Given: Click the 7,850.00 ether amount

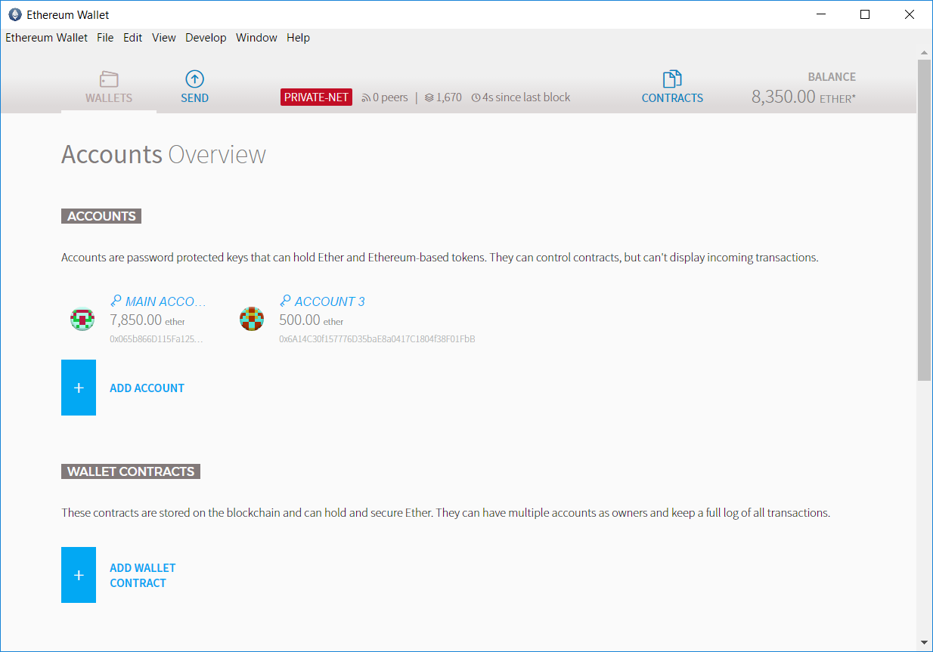Looking at the screenshot, I should click(x=147, y=320).
